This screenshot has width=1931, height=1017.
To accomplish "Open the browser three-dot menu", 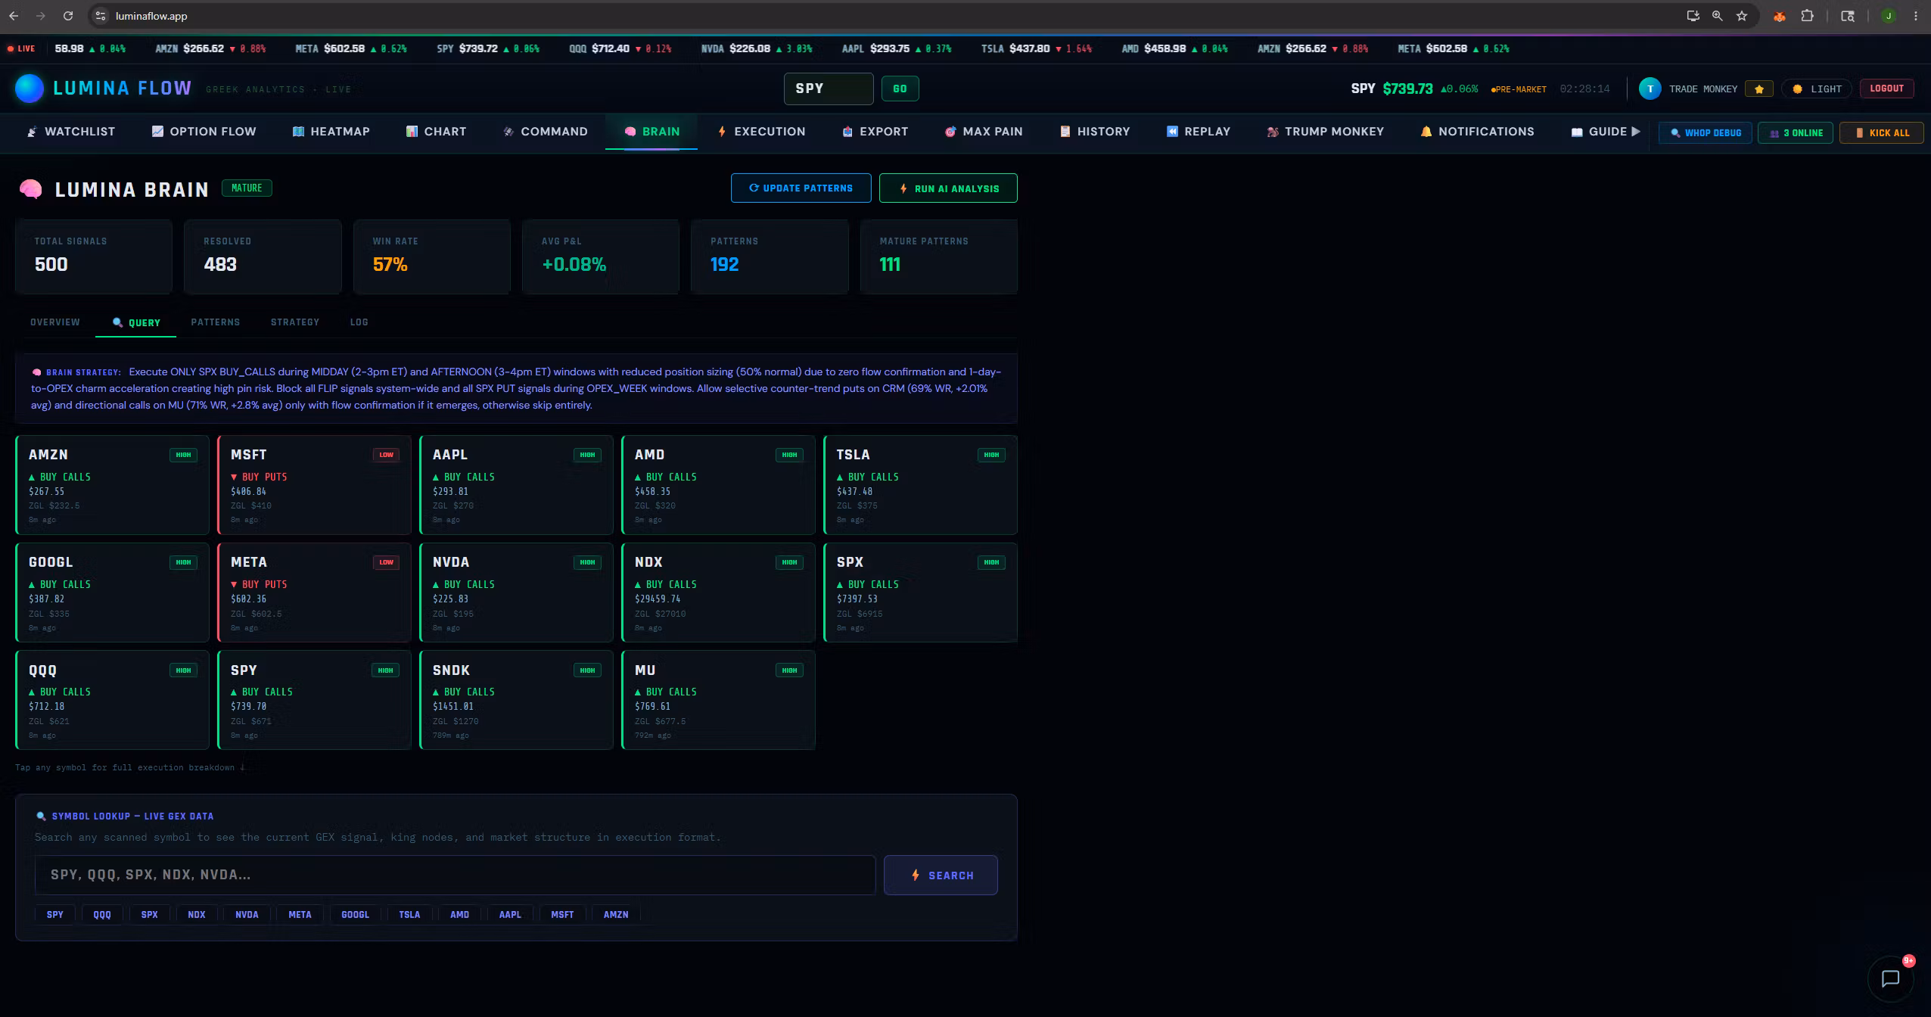I will click(1916, 16).
